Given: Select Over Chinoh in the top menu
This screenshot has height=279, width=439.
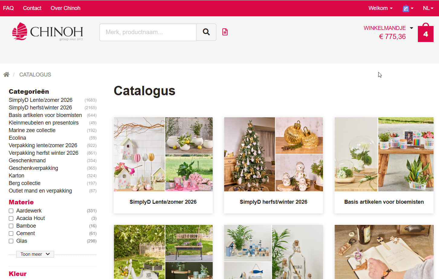Looking at the screenshot, I should pyautogui.click(x=65, y=8).
